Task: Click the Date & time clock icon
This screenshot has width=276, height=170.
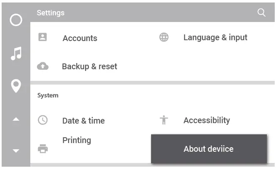Action: point(43,120)
